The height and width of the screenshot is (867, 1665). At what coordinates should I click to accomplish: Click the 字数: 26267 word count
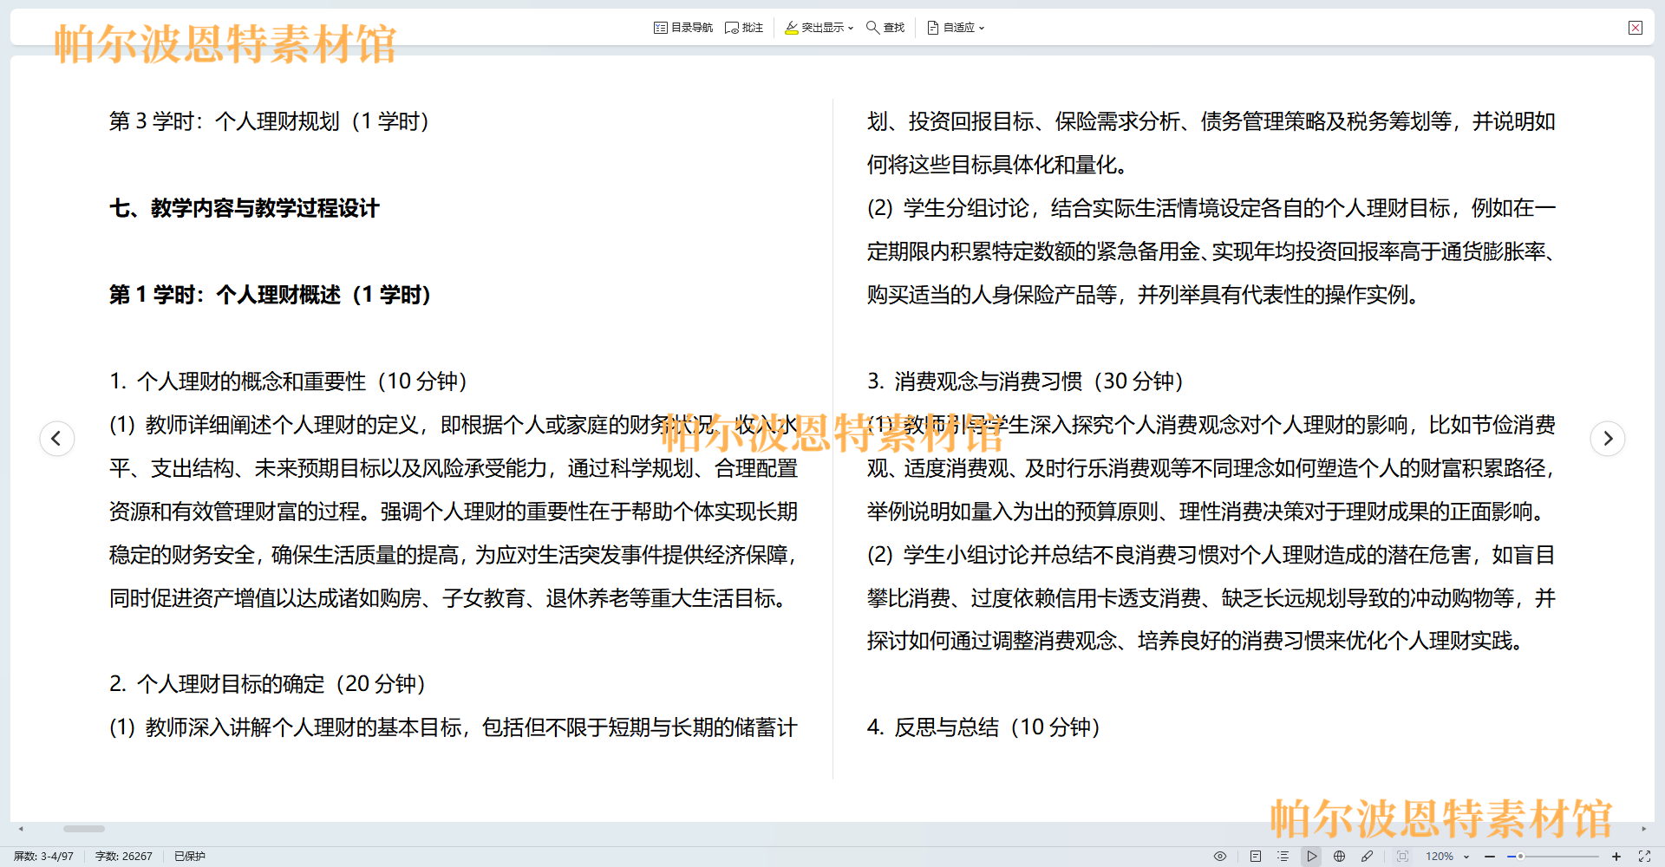(x=123, y=856)
